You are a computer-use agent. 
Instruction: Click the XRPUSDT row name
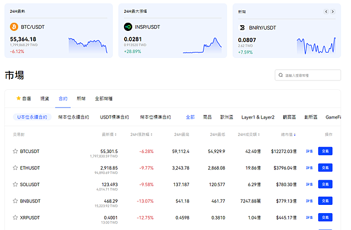tap(30, 218)
